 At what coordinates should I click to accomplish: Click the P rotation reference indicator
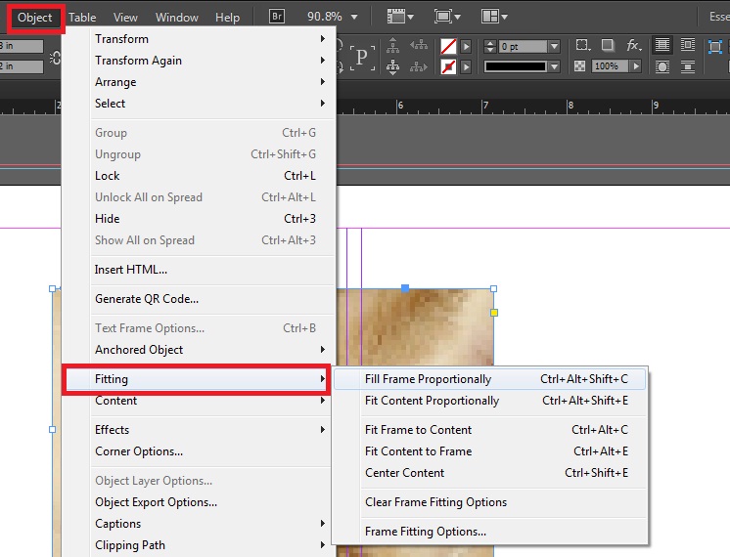point(362,58)
